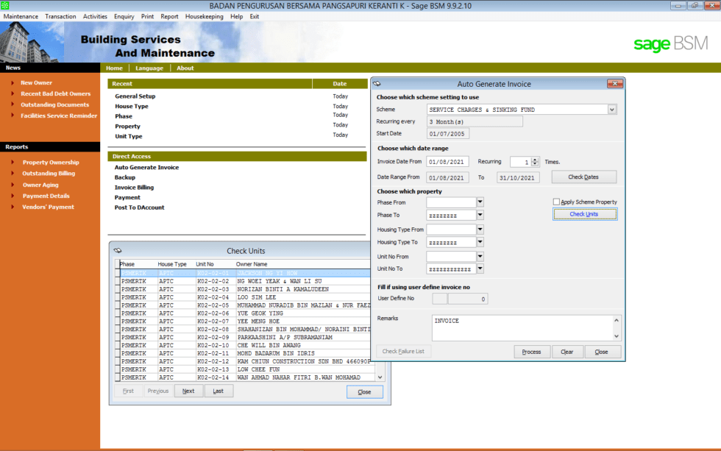
Task: Click the hand icon on Auto Generate Invoice title bar
Action: coord(377,83)
